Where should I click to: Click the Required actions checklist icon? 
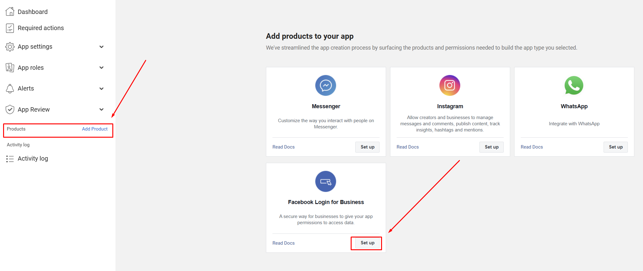10,28
